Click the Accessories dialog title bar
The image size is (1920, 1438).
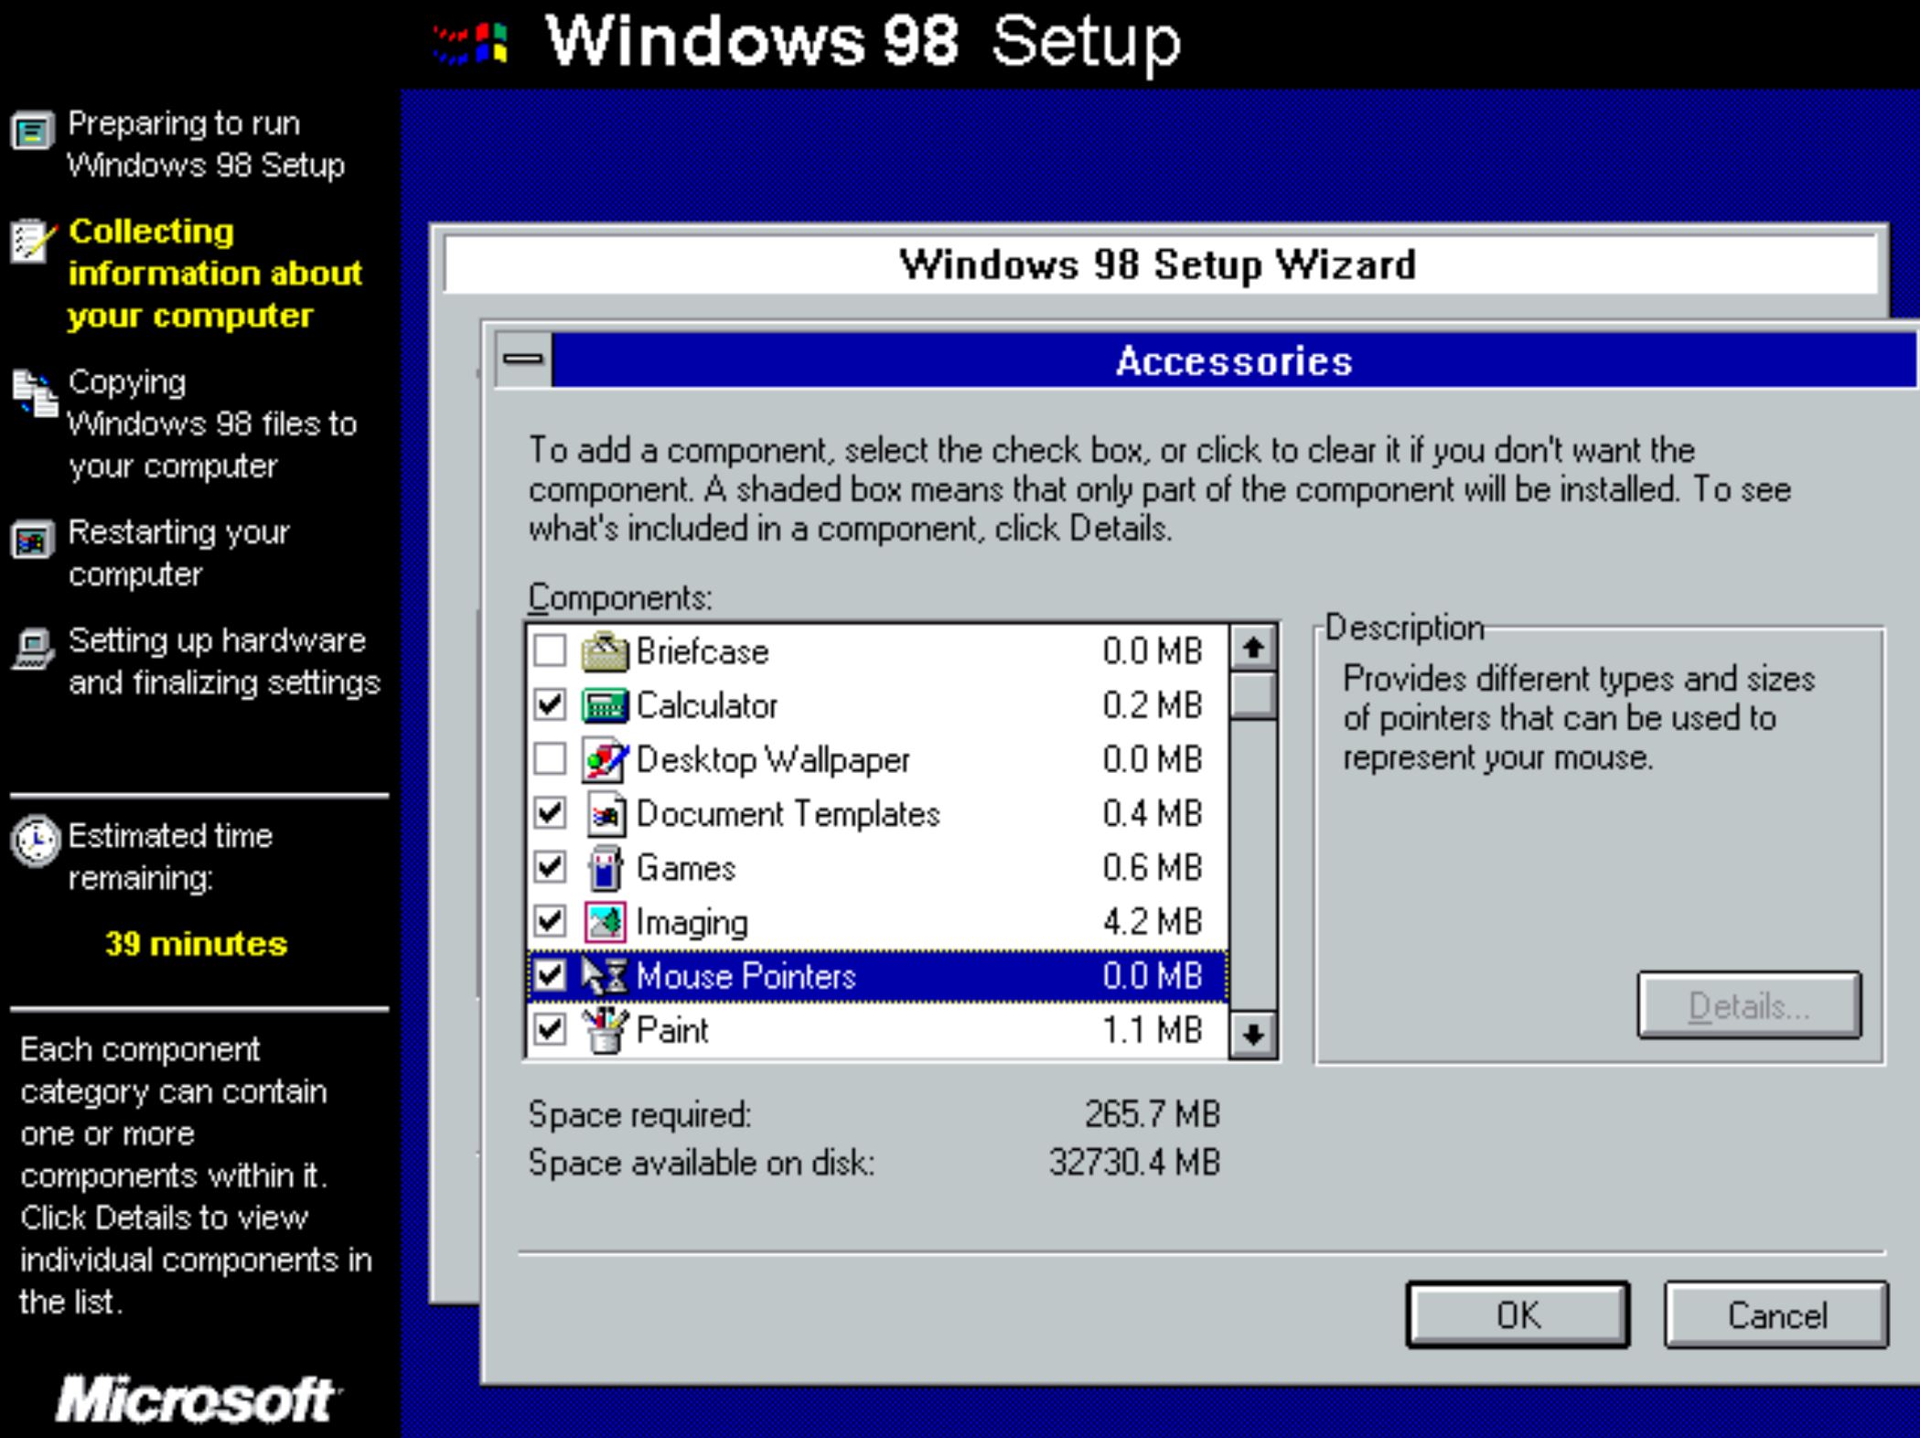click(1233, 359)
